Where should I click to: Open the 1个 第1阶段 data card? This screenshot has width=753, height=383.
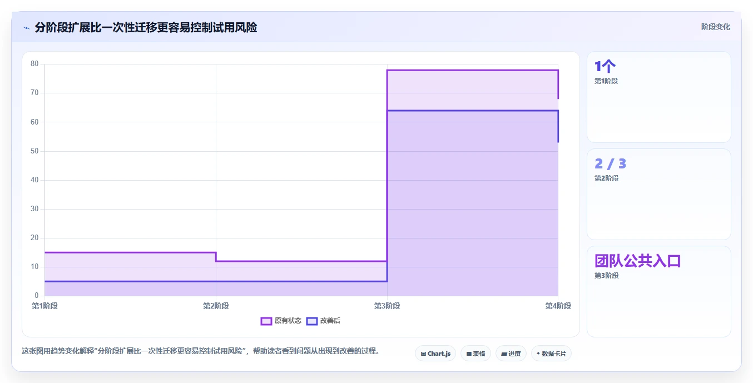click(x=659, y=97)
